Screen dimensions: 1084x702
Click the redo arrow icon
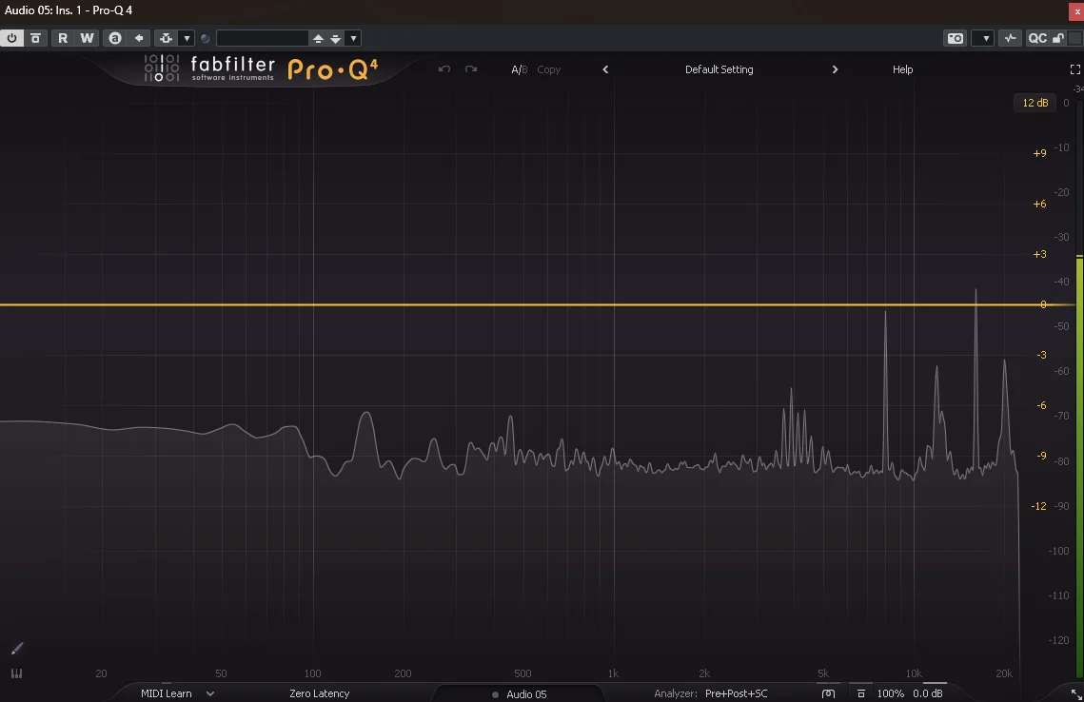click(x=471, y=69)
